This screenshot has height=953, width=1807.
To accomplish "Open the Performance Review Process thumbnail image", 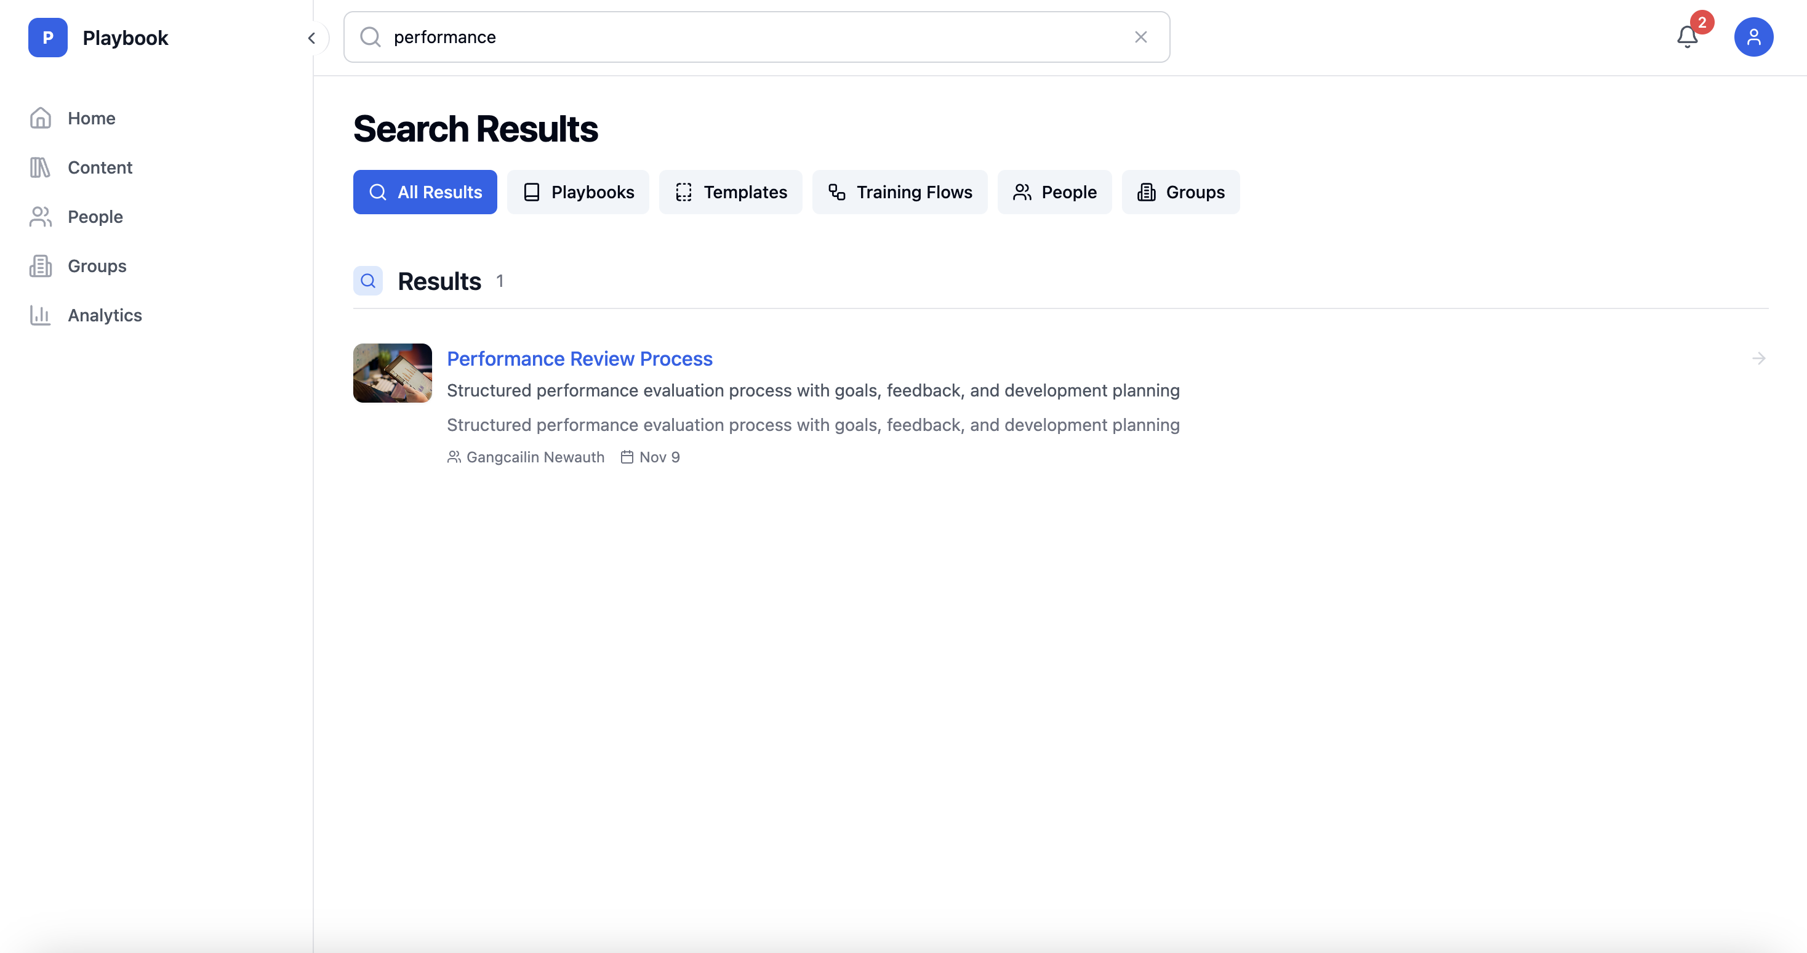I will (392, 372).
